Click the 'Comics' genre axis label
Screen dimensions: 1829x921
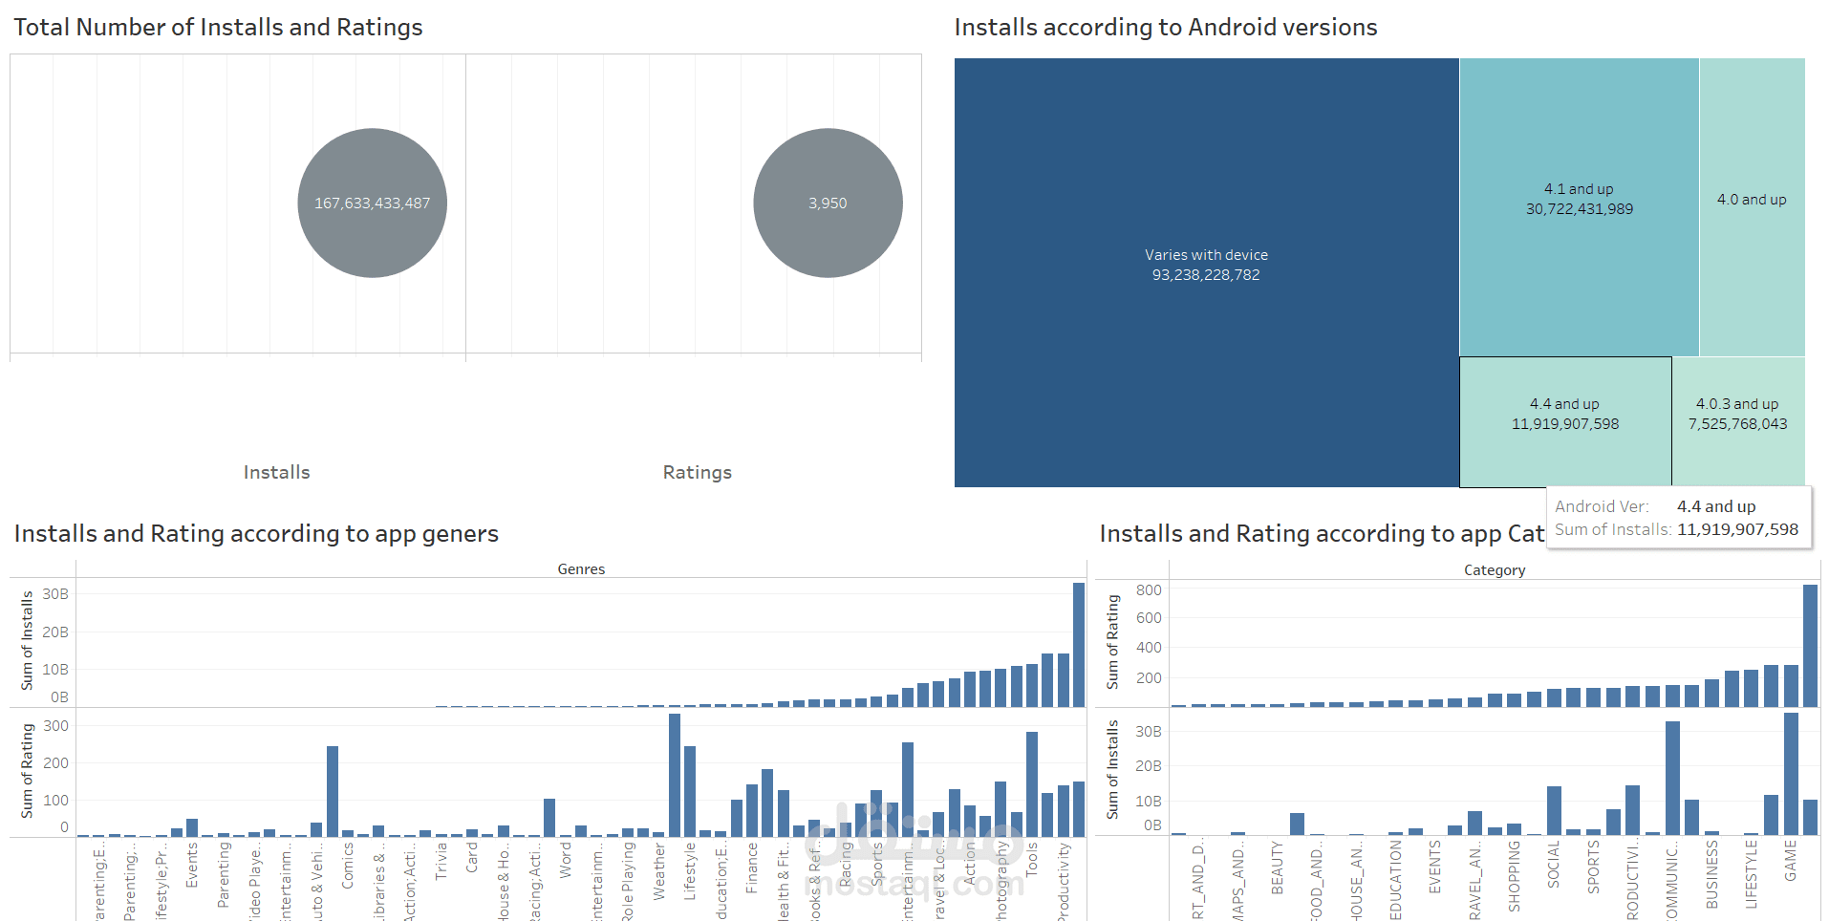pos(348,866)
